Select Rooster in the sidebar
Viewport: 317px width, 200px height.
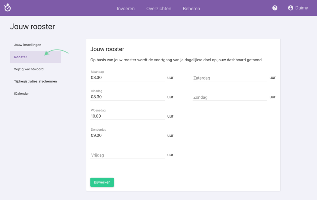point(20,57)
